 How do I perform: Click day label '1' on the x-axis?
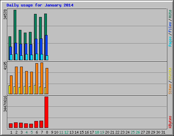(x=11, y=132)
